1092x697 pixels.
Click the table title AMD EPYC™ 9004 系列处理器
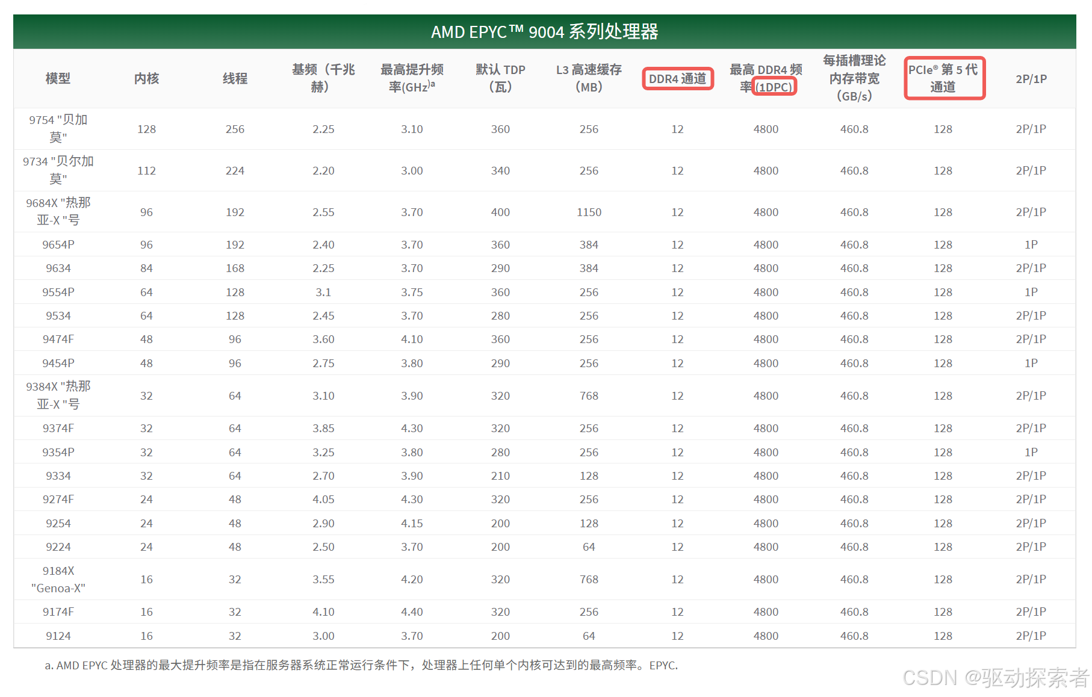pyautogui.click(x=544, y=31)
